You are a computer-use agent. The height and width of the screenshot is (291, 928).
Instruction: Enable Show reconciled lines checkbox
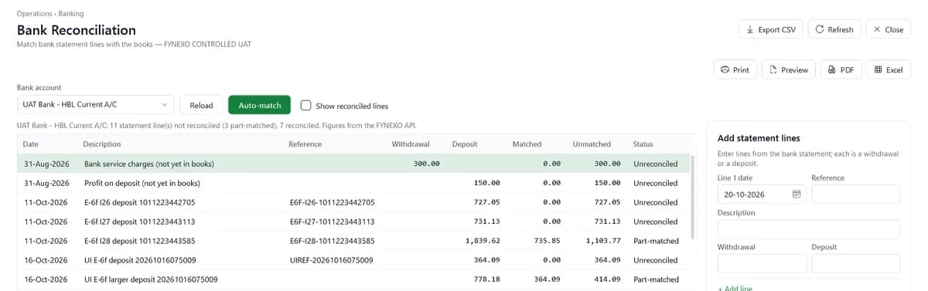click(x=305, y=105)
